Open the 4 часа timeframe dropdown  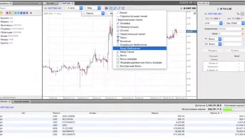point(74,8)
